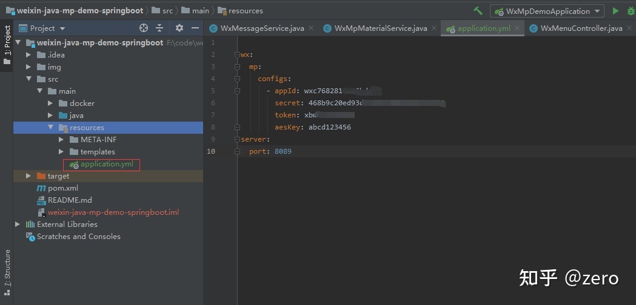
Task: Toggle the 1: Project tool window tab
Action: click(x=7, y=45)
